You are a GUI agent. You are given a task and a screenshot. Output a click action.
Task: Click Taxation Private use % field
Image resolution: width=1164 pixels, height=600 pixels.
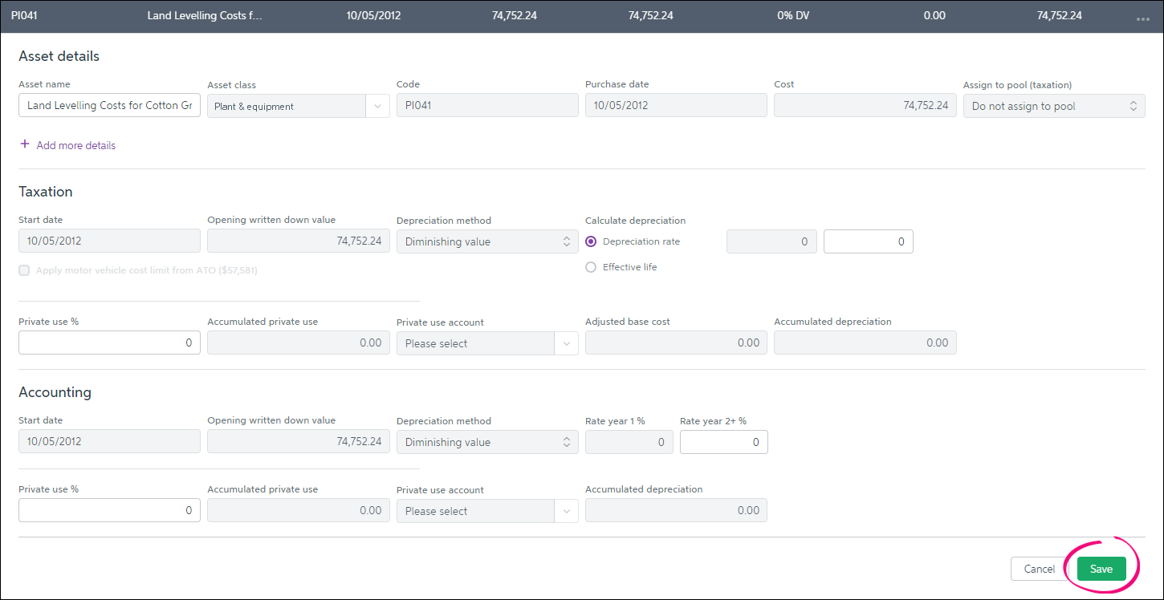tap(109, 343)
